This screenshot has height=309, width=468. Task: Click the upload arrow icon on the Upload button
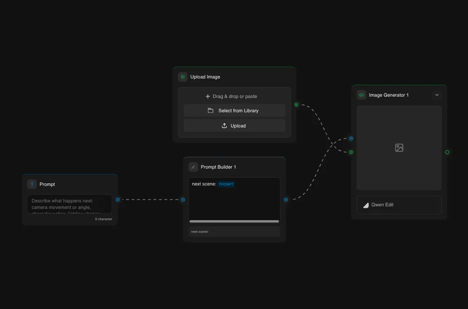click(224, 125)
